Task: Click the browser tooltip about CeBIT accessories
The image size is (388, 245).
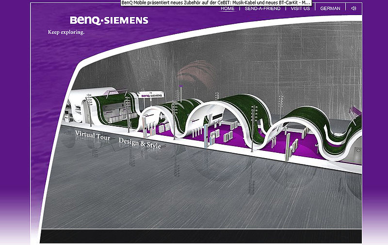Action: [x=216, y=3]
